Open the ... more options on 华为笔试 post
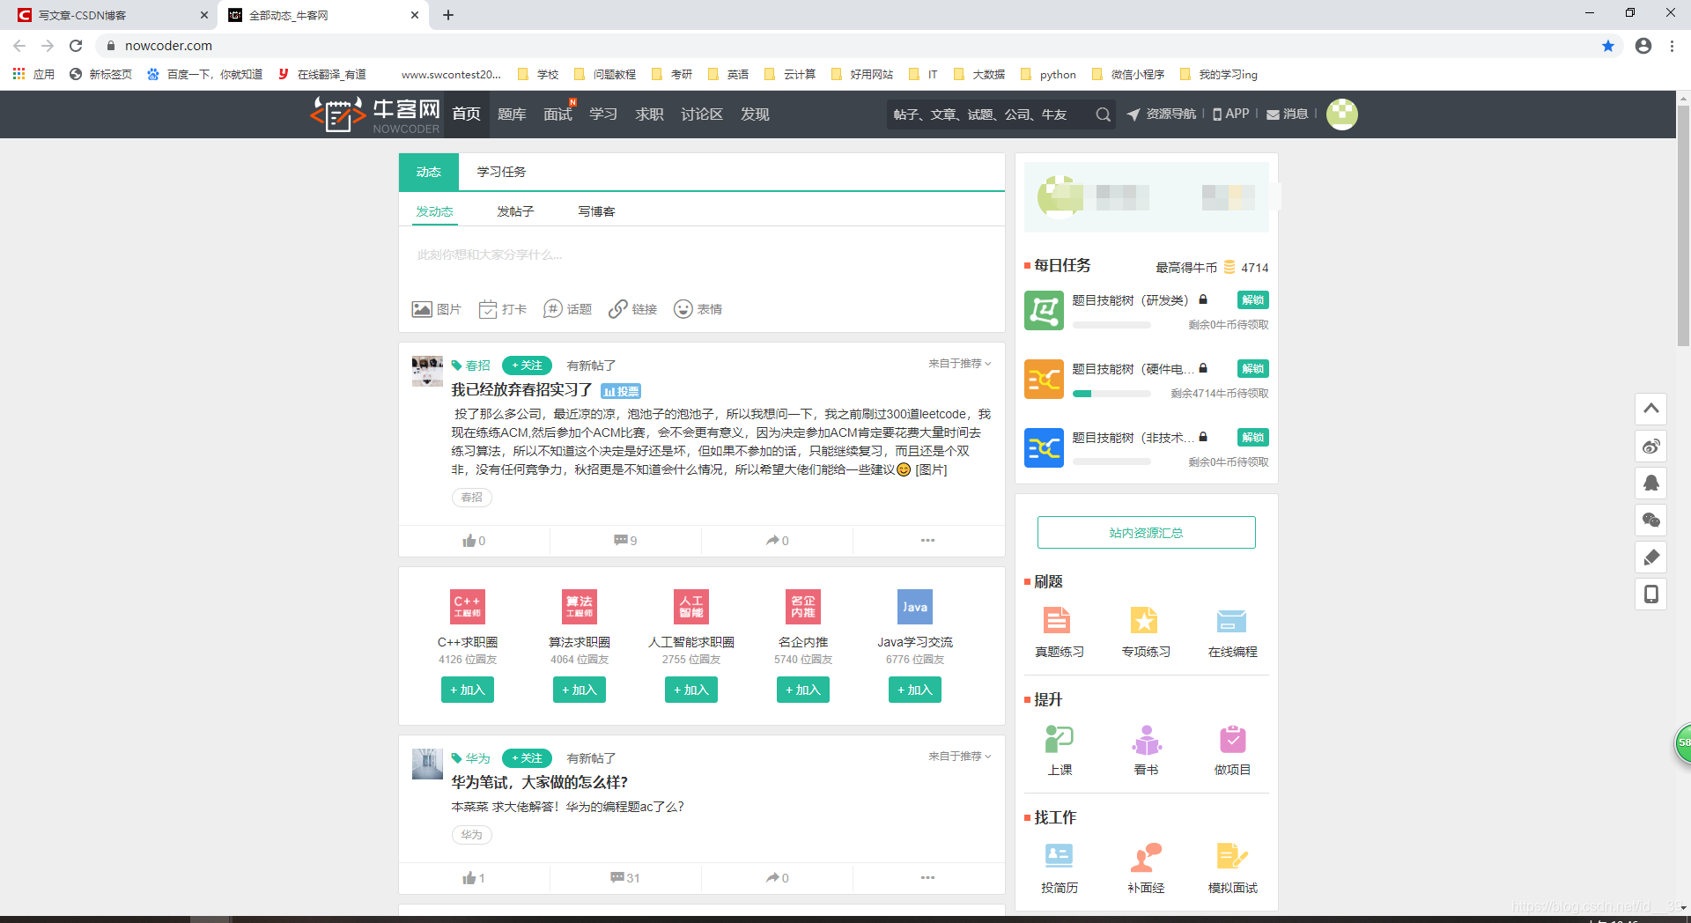The height and width of the screenshot is (923, 1691). tap(927, 877)
